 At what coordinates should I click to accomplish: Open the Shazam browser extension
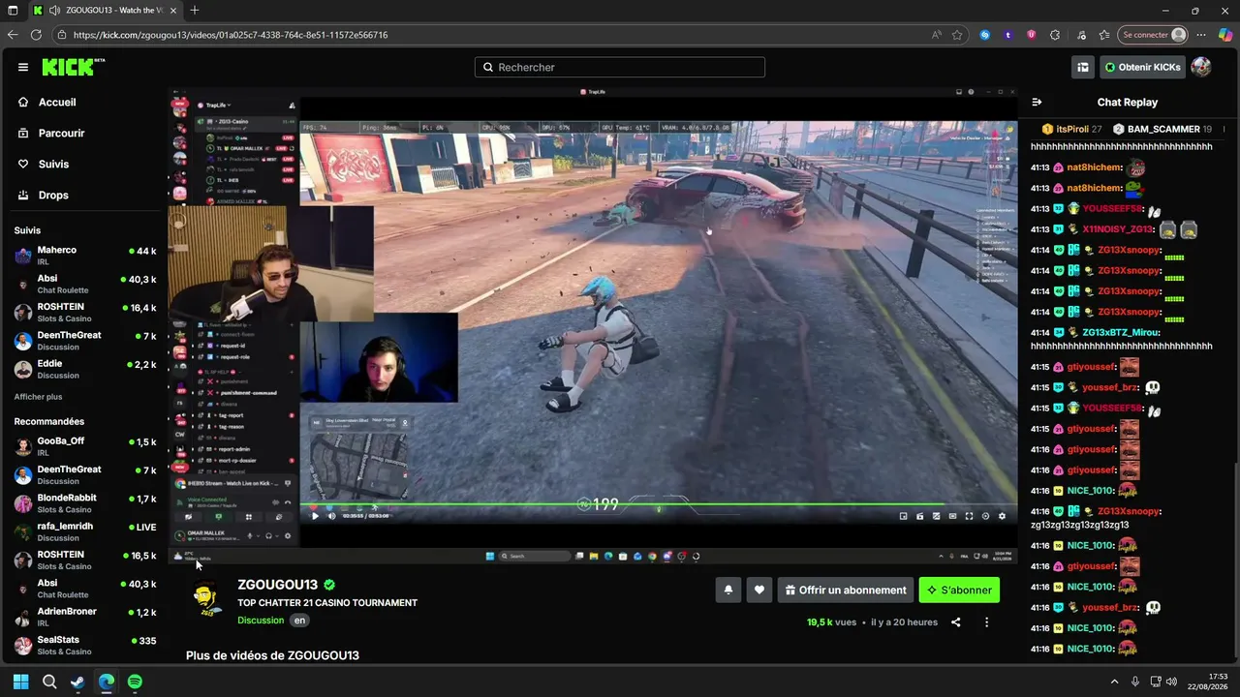pos(985,35)
